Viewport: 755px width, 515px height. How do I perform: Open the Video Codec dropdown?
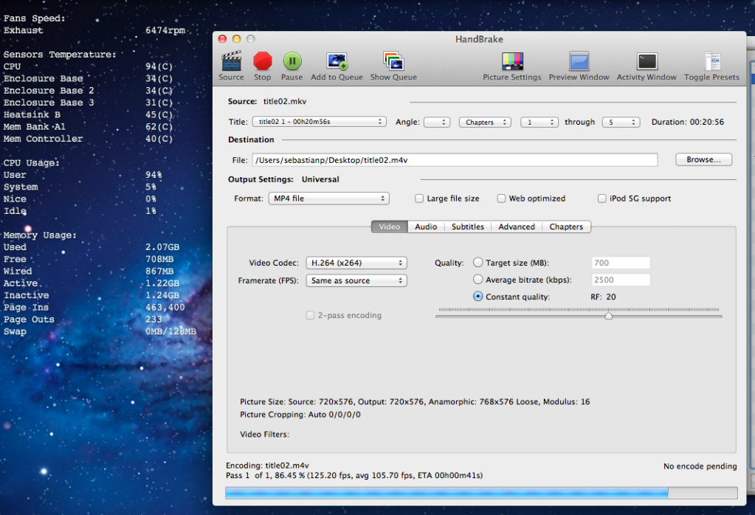tap(356, 263)
